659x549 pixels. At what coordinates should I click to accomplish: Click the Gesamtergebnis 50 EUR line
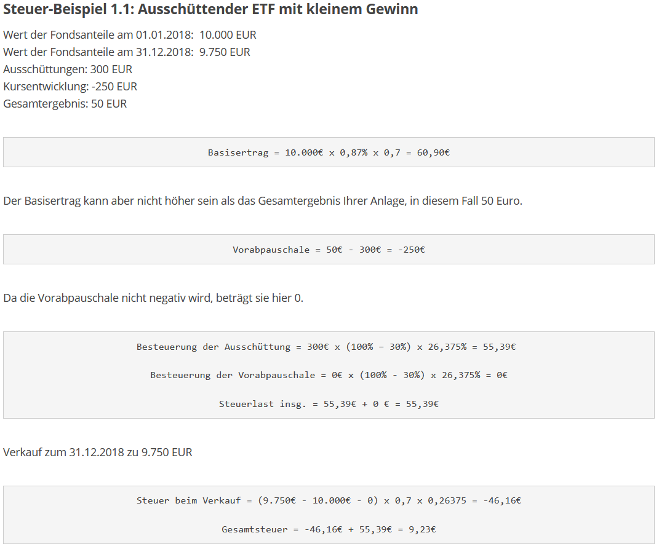[65, 103]
